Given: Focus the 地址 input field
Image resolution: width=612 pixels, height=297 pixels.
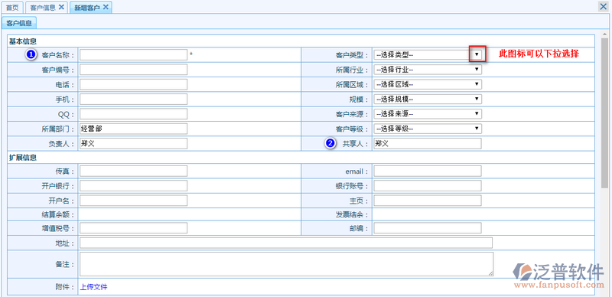Looking at the screenshot, I should tap(286, 243).
